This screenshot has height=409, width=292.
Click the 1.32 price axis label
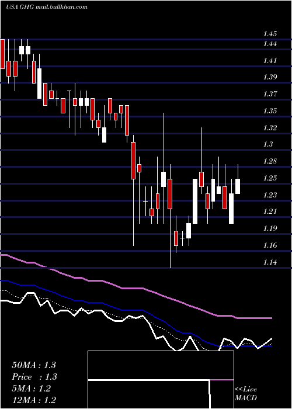(270, 128)
